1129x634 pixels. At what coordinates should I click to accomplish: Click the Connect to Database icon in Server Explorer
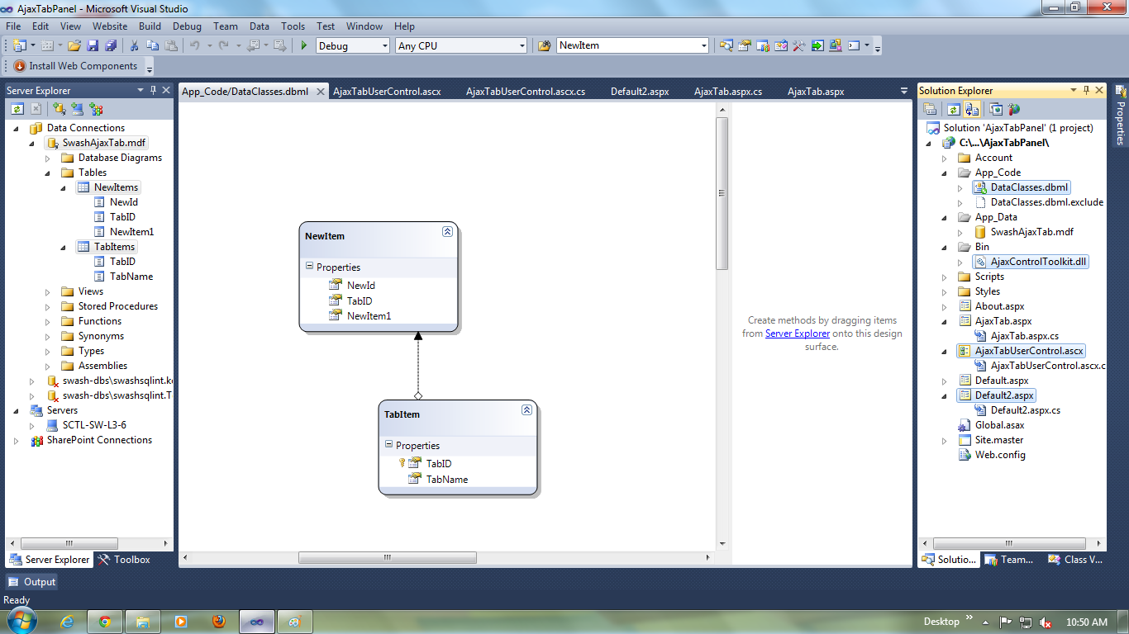click(x=59, y=108)
